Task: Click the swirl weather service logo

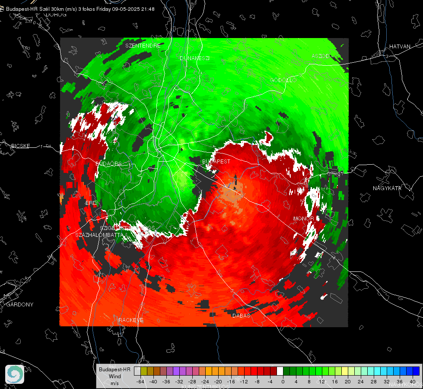Action: point(15,374)
